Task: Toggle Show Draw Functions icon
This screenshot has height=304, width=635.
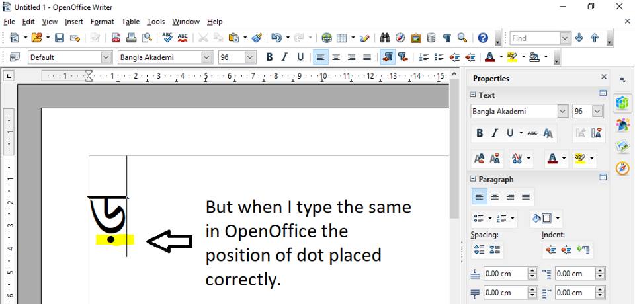Action: (364, 38)
